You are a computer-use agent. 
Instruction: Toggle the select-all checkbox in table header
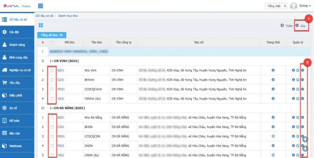click(52, 42)
